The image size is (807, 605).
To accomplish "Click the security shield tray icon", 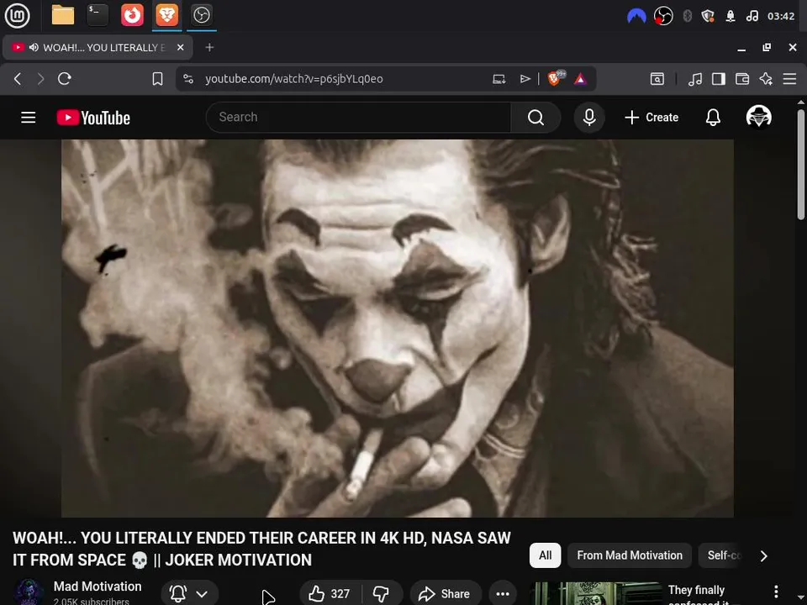I will pos(708,17).
